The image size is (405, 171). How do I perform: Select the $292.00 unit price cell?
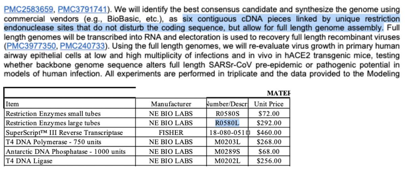[x=269, y=123]
